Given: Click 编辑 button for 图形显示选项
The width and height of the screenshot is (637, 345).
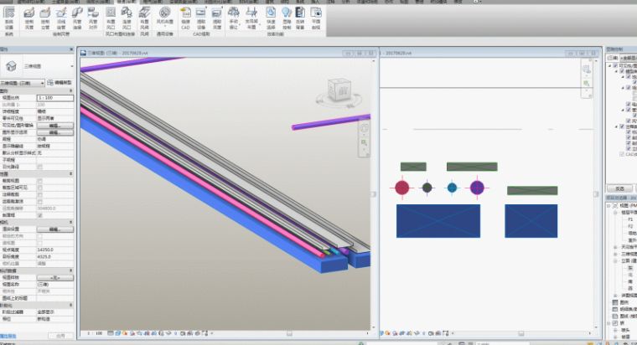Looking at the screenshot, I should (55, 132).
